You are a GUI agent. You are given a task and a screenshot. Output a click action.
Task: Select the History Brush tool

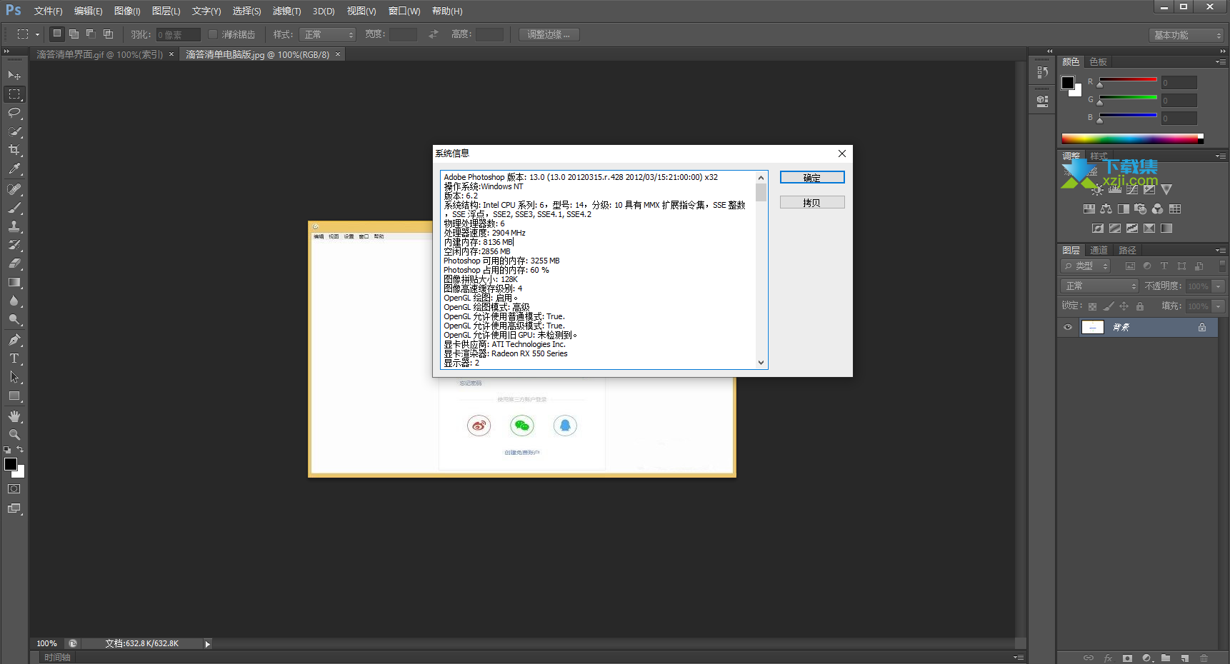tap(14, 245)
